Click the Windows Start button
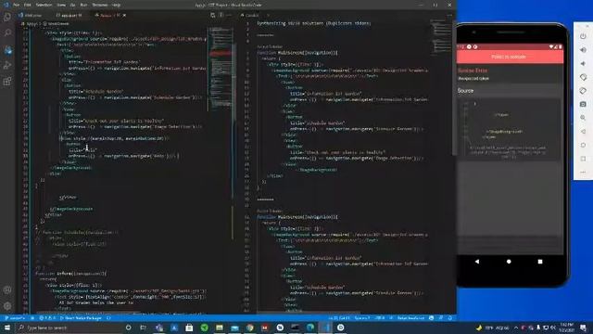 6,328
